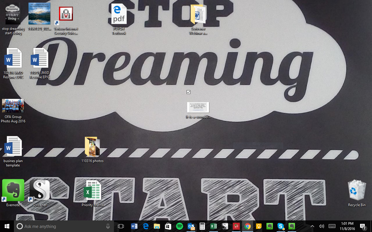Open Evernote taskbar icon between Keep and Skype

tap(269, 226)
